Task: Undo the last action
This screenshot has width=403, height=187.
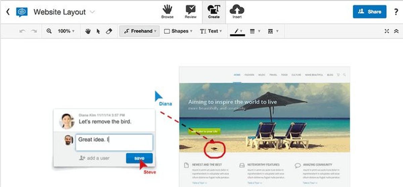Action: click(23, 31)
